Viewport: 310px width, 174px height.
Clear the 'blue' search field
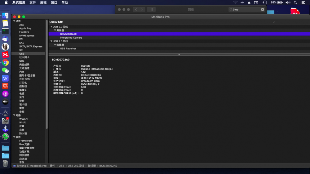262,10
